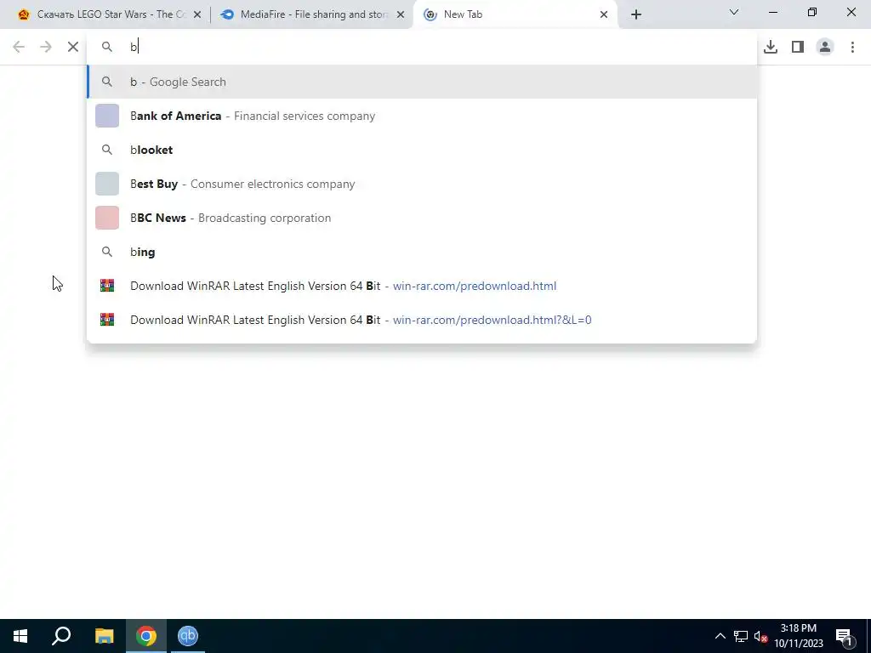Click WinRAR favicon of predownload.html?&L=0 row
871x653 pixels.
[107, 320]
